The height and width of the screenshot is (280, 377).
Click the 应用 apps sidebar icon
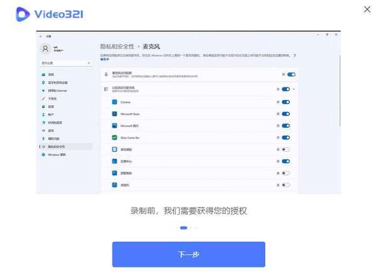[43, 106]
